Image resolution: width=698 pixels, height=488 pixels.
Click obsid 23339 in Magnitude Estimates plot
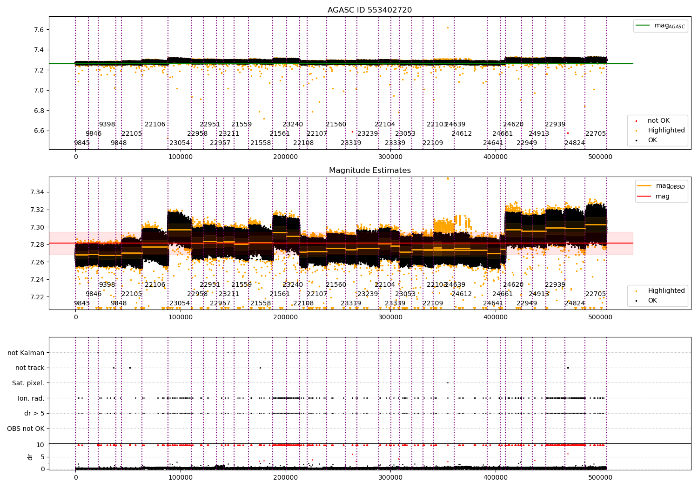coord(395,303)
